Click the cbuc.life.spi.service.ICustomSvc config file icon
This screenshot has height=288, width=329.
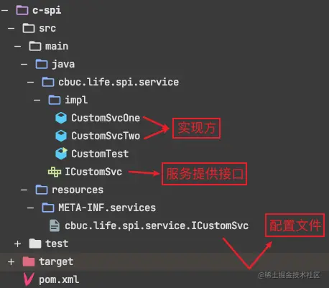(55, 226)
